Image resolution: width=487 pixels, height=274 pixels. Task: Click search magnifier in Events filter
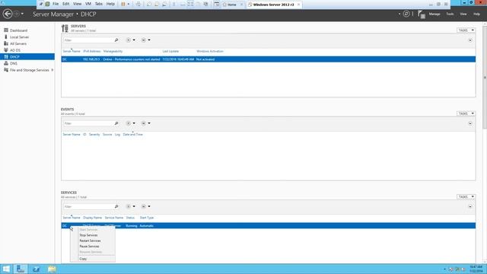click(x=116, y=123)
